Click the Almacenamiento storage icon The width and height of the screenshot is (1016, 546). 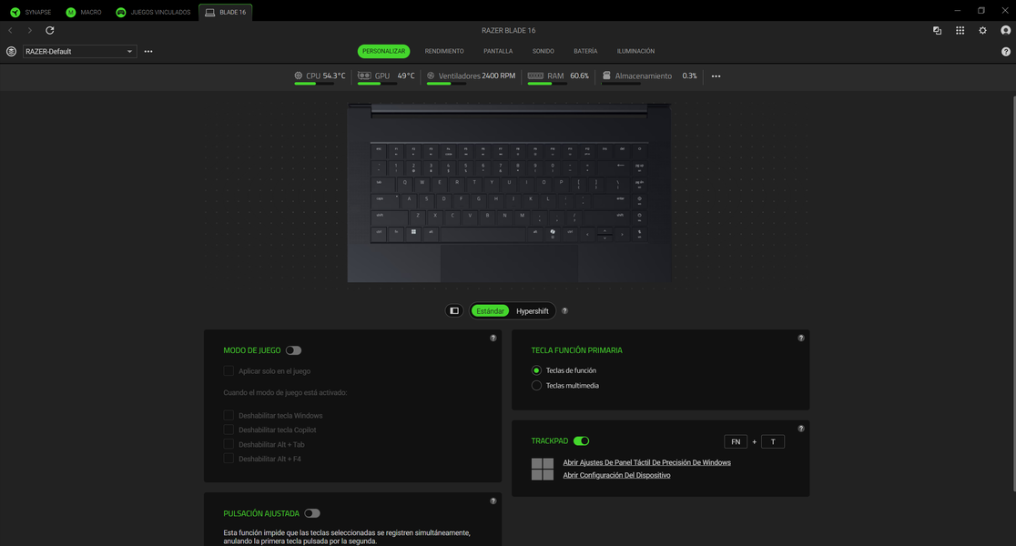(606, 76)
